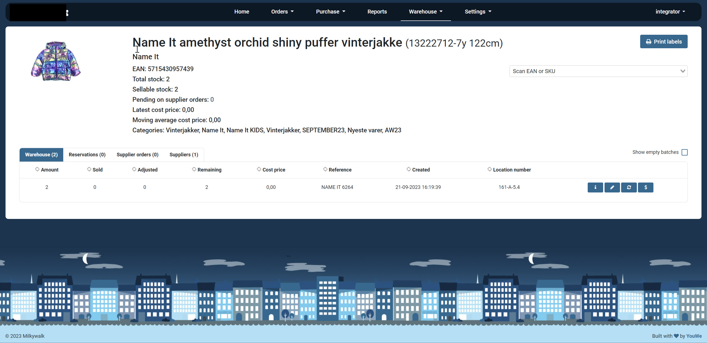Screen dimensions: 707x343
Task: Click the puffer jacket product thumbnail
Action: [56, 61]
